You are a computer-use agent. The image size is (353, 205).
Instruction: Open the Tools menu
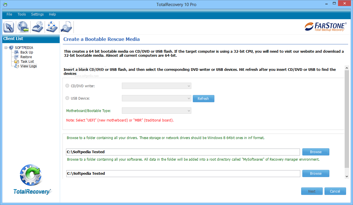22,14
